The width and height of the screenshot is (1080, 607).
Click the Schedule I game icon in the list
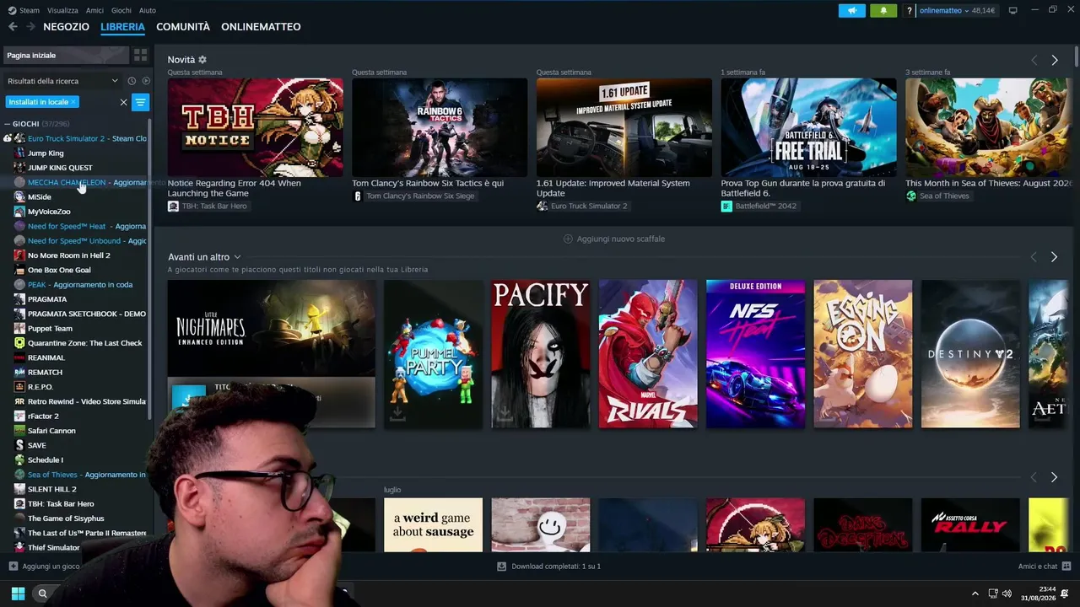tap(19, 460)
